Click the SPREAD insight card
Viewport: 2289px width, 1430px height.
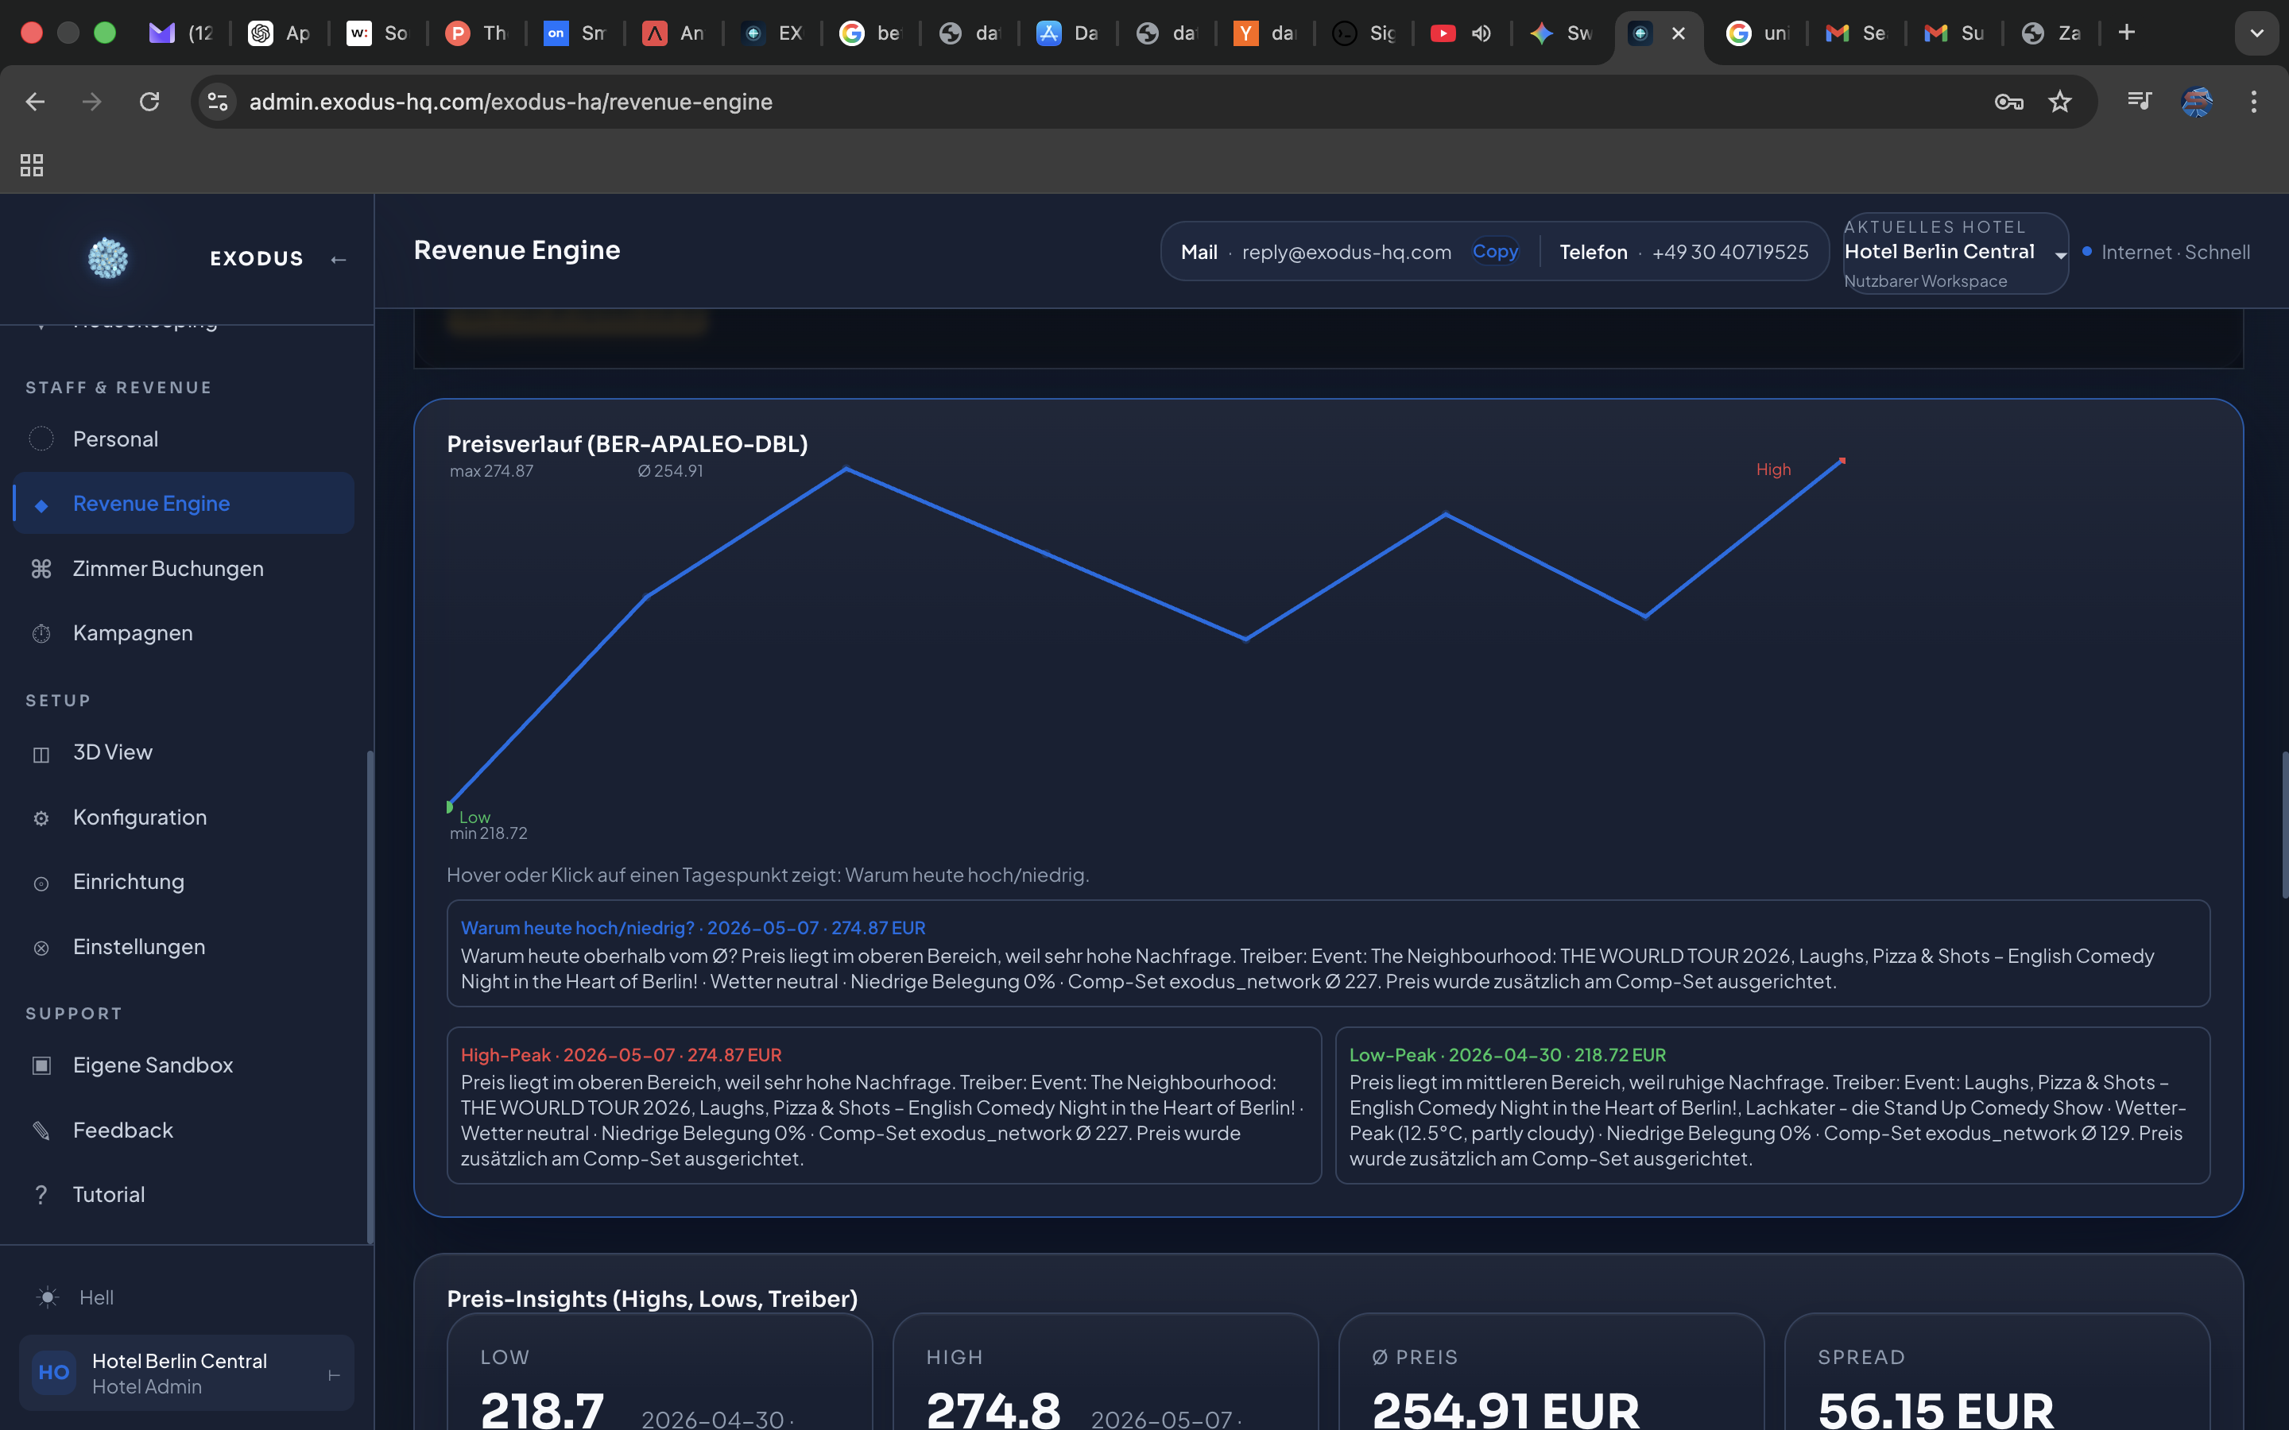pos(1997,1371)
